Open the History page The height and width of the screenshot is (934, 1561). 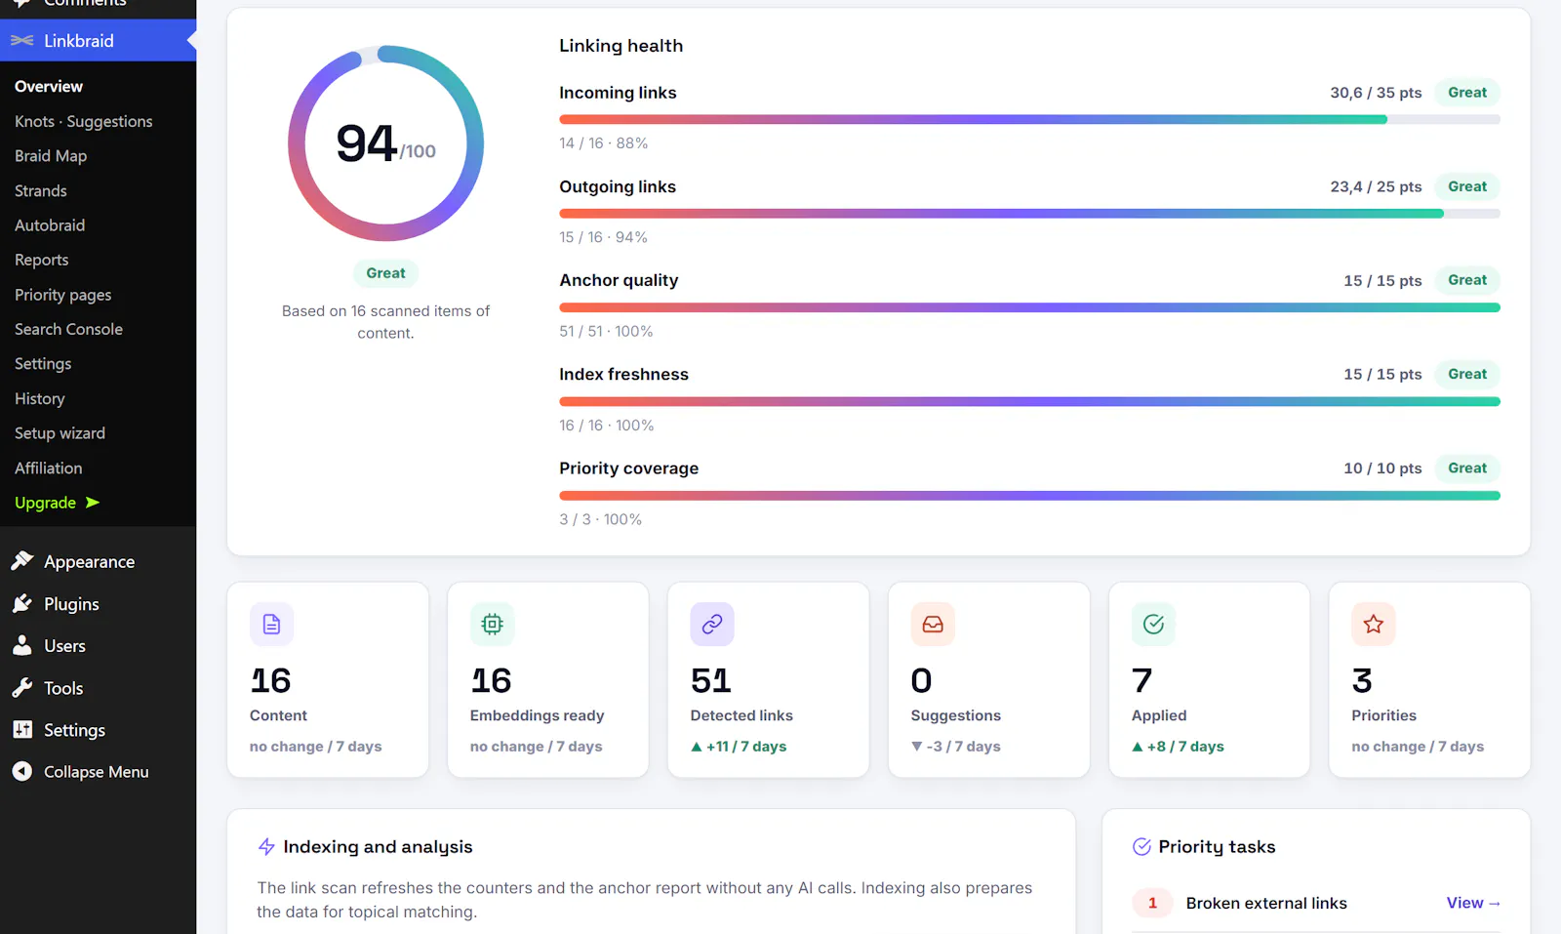[x=40, y=398]
